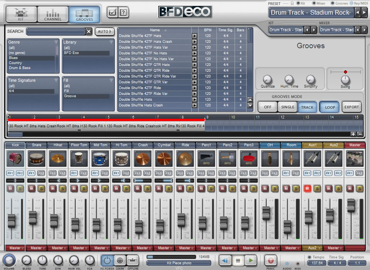Select the Mixer preset radio option
Image resolution: width=370 pixels, height=270 pixels.
[314, 3]
